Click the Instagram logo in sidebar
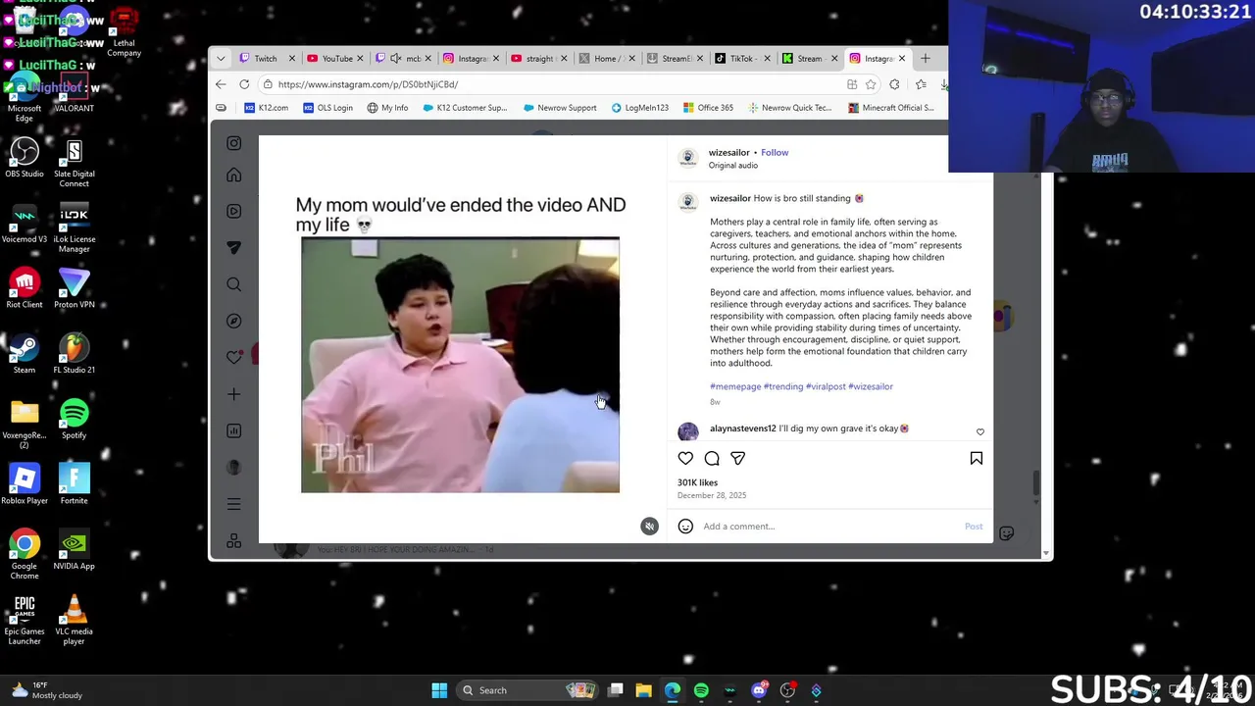This screenshot has width=1255, height=706. click(x=233, y=143)
